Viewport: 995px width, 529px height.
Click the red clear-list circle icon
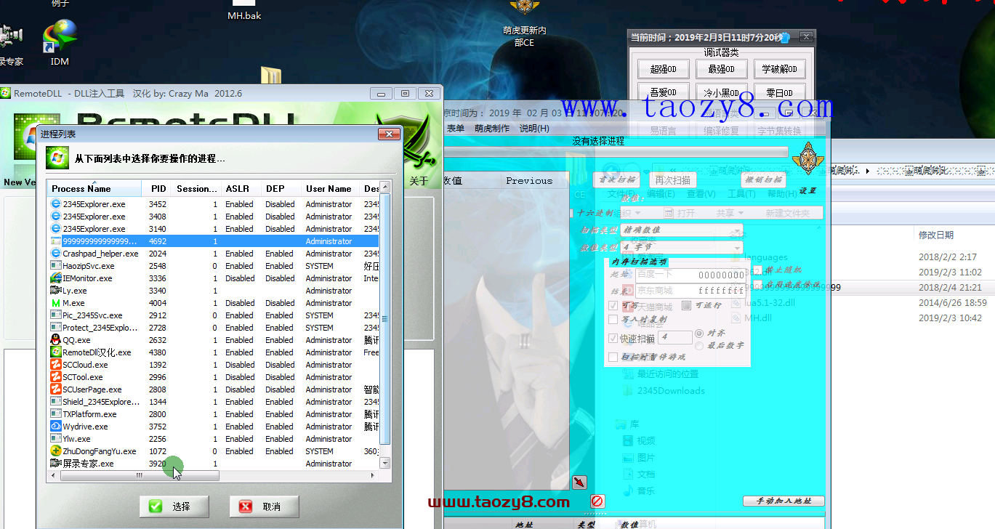tap(597, 501)
